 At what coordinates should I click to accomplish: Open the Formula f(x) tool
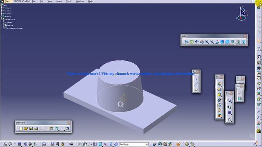tap(5, 144)
